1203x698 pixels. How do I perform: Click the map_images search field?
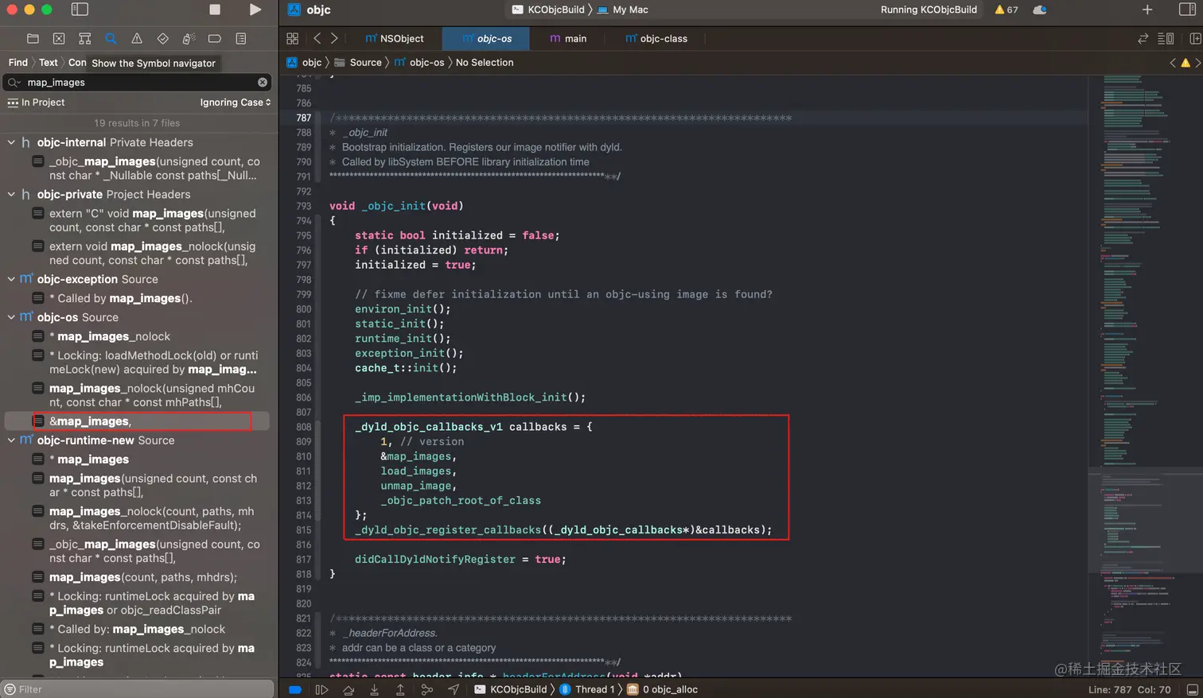click(138, 82)
